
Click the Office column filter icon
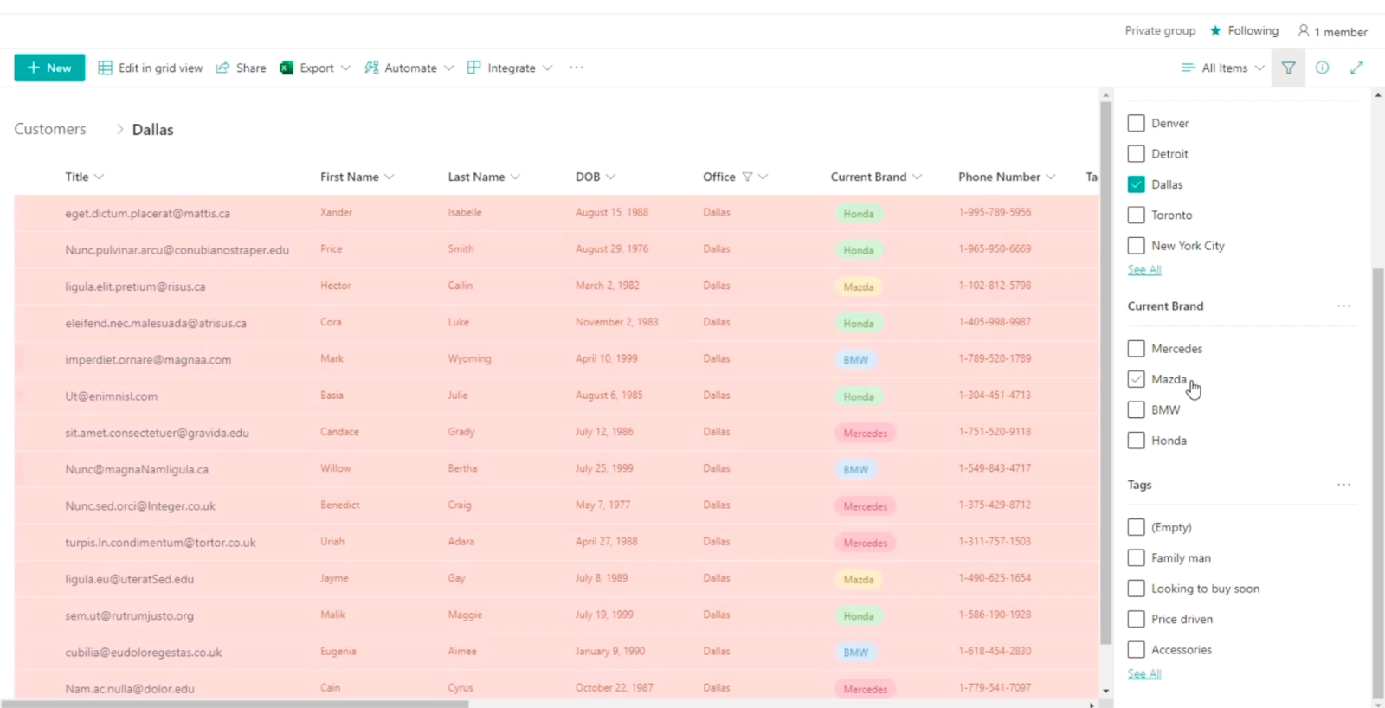[x=747, y=177]
